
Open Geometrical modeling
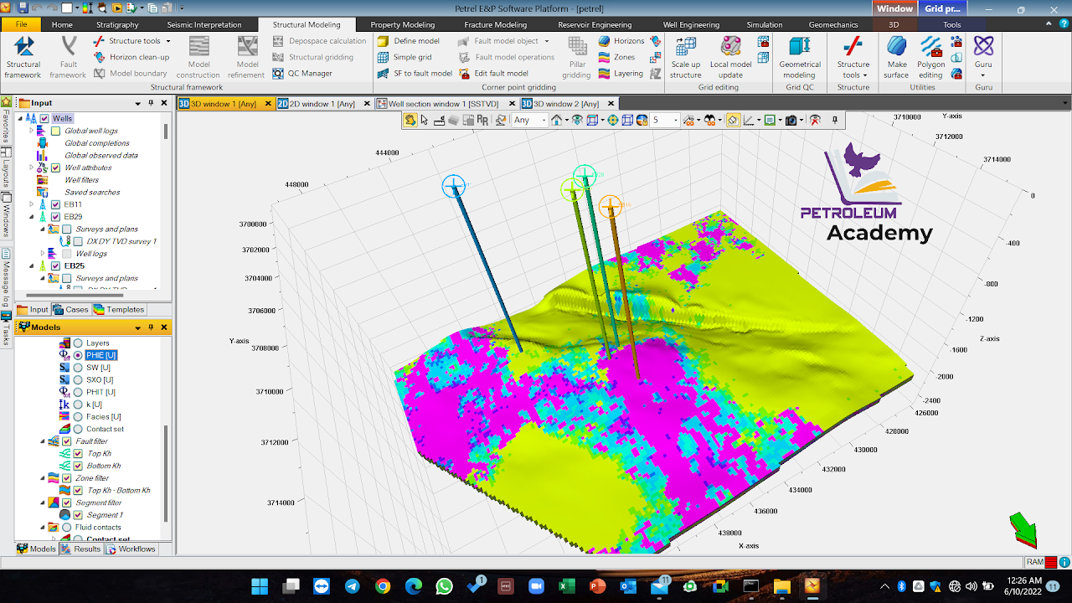coord(800,57)
